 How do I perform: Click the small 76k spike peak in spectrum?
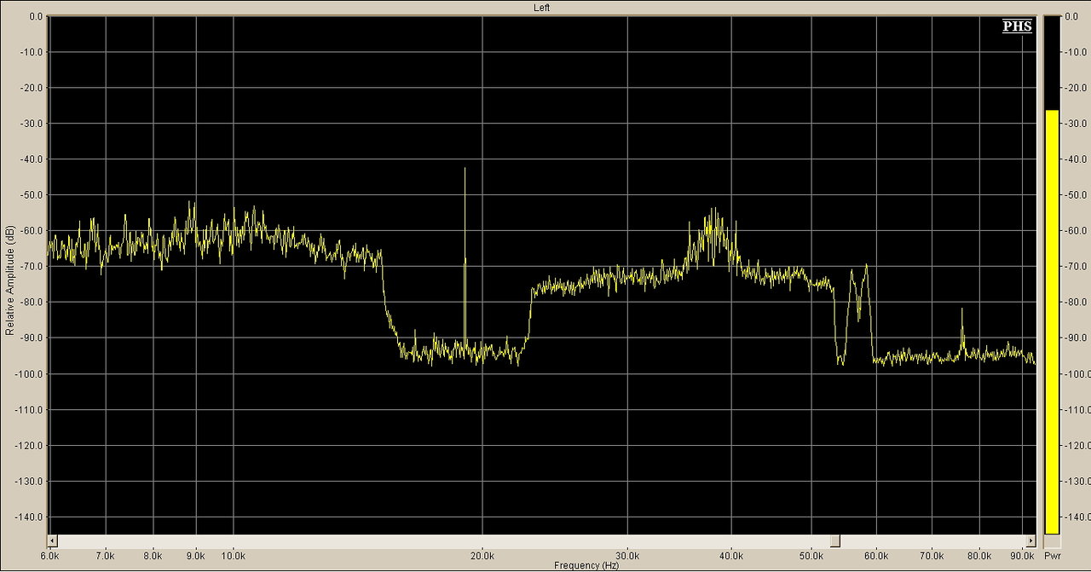coord(962,309)
